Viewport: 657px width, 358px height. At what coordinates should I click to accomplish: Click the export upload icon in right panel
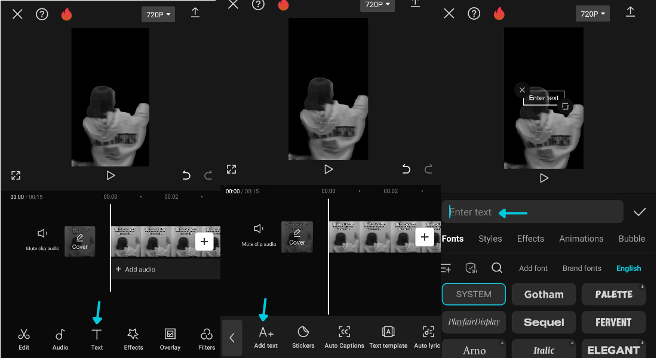coord(630,12)
